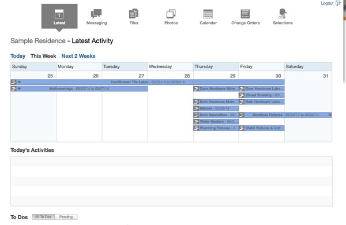Open the Latest activity tab icon
The height and width of the screenshot is (225, 346).
59,14
